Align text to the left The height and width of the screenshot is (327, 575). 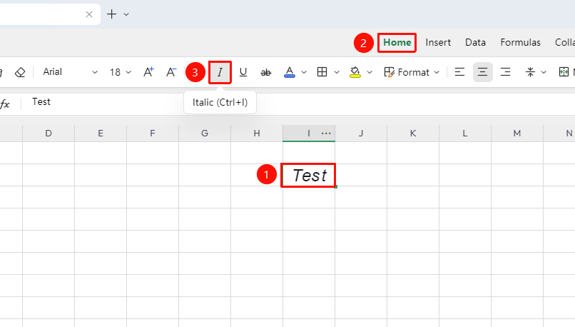(x=459, y=72)
